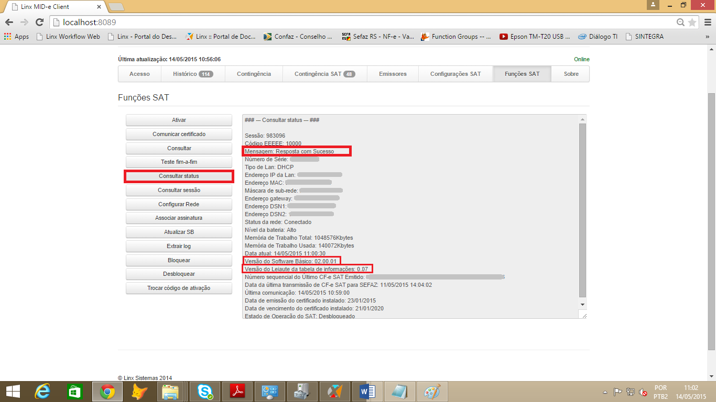Click Extrair log
The image size is (716, 402).
pos(179,247)
